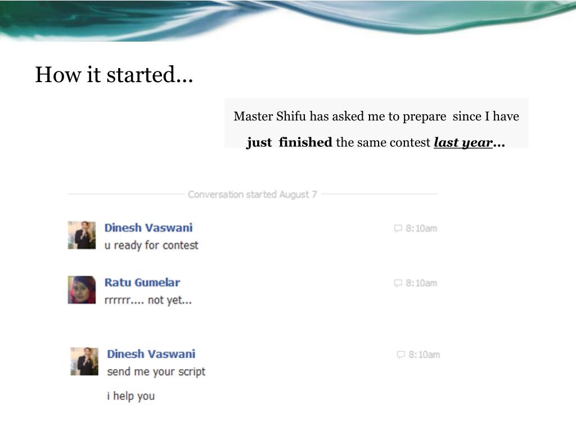Click the 8:10am timestamp on Ratu's message
Image resolution: width=576 pixels, height=432 pixels.
(x=421, y=283)
